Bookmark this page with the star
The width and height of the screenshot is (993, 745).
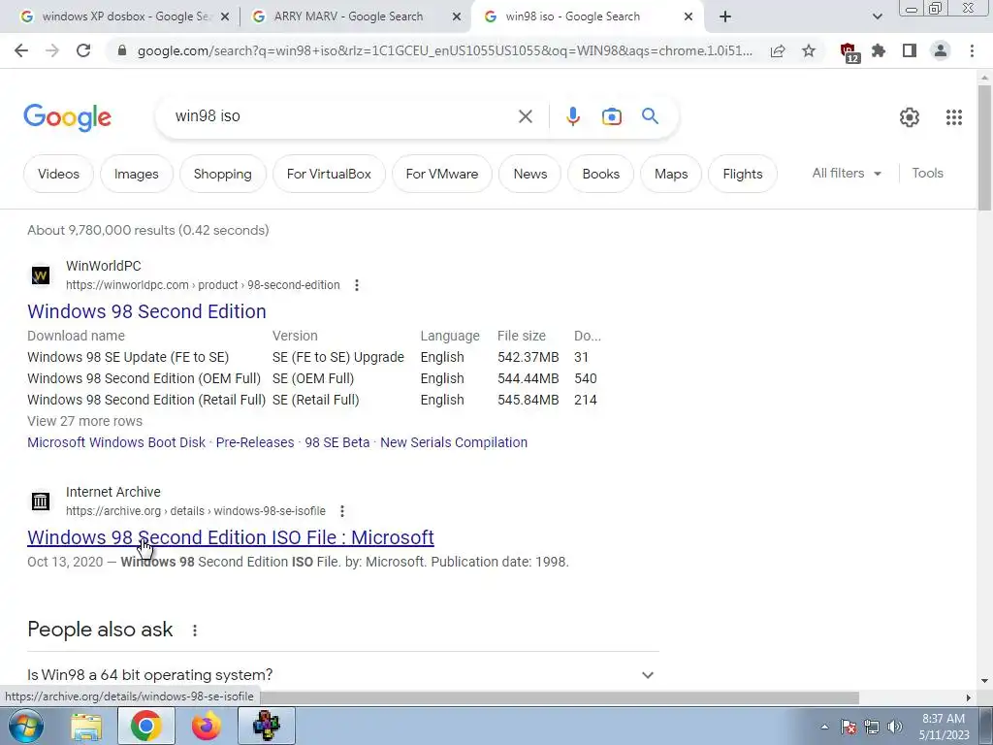pos(809,50)
